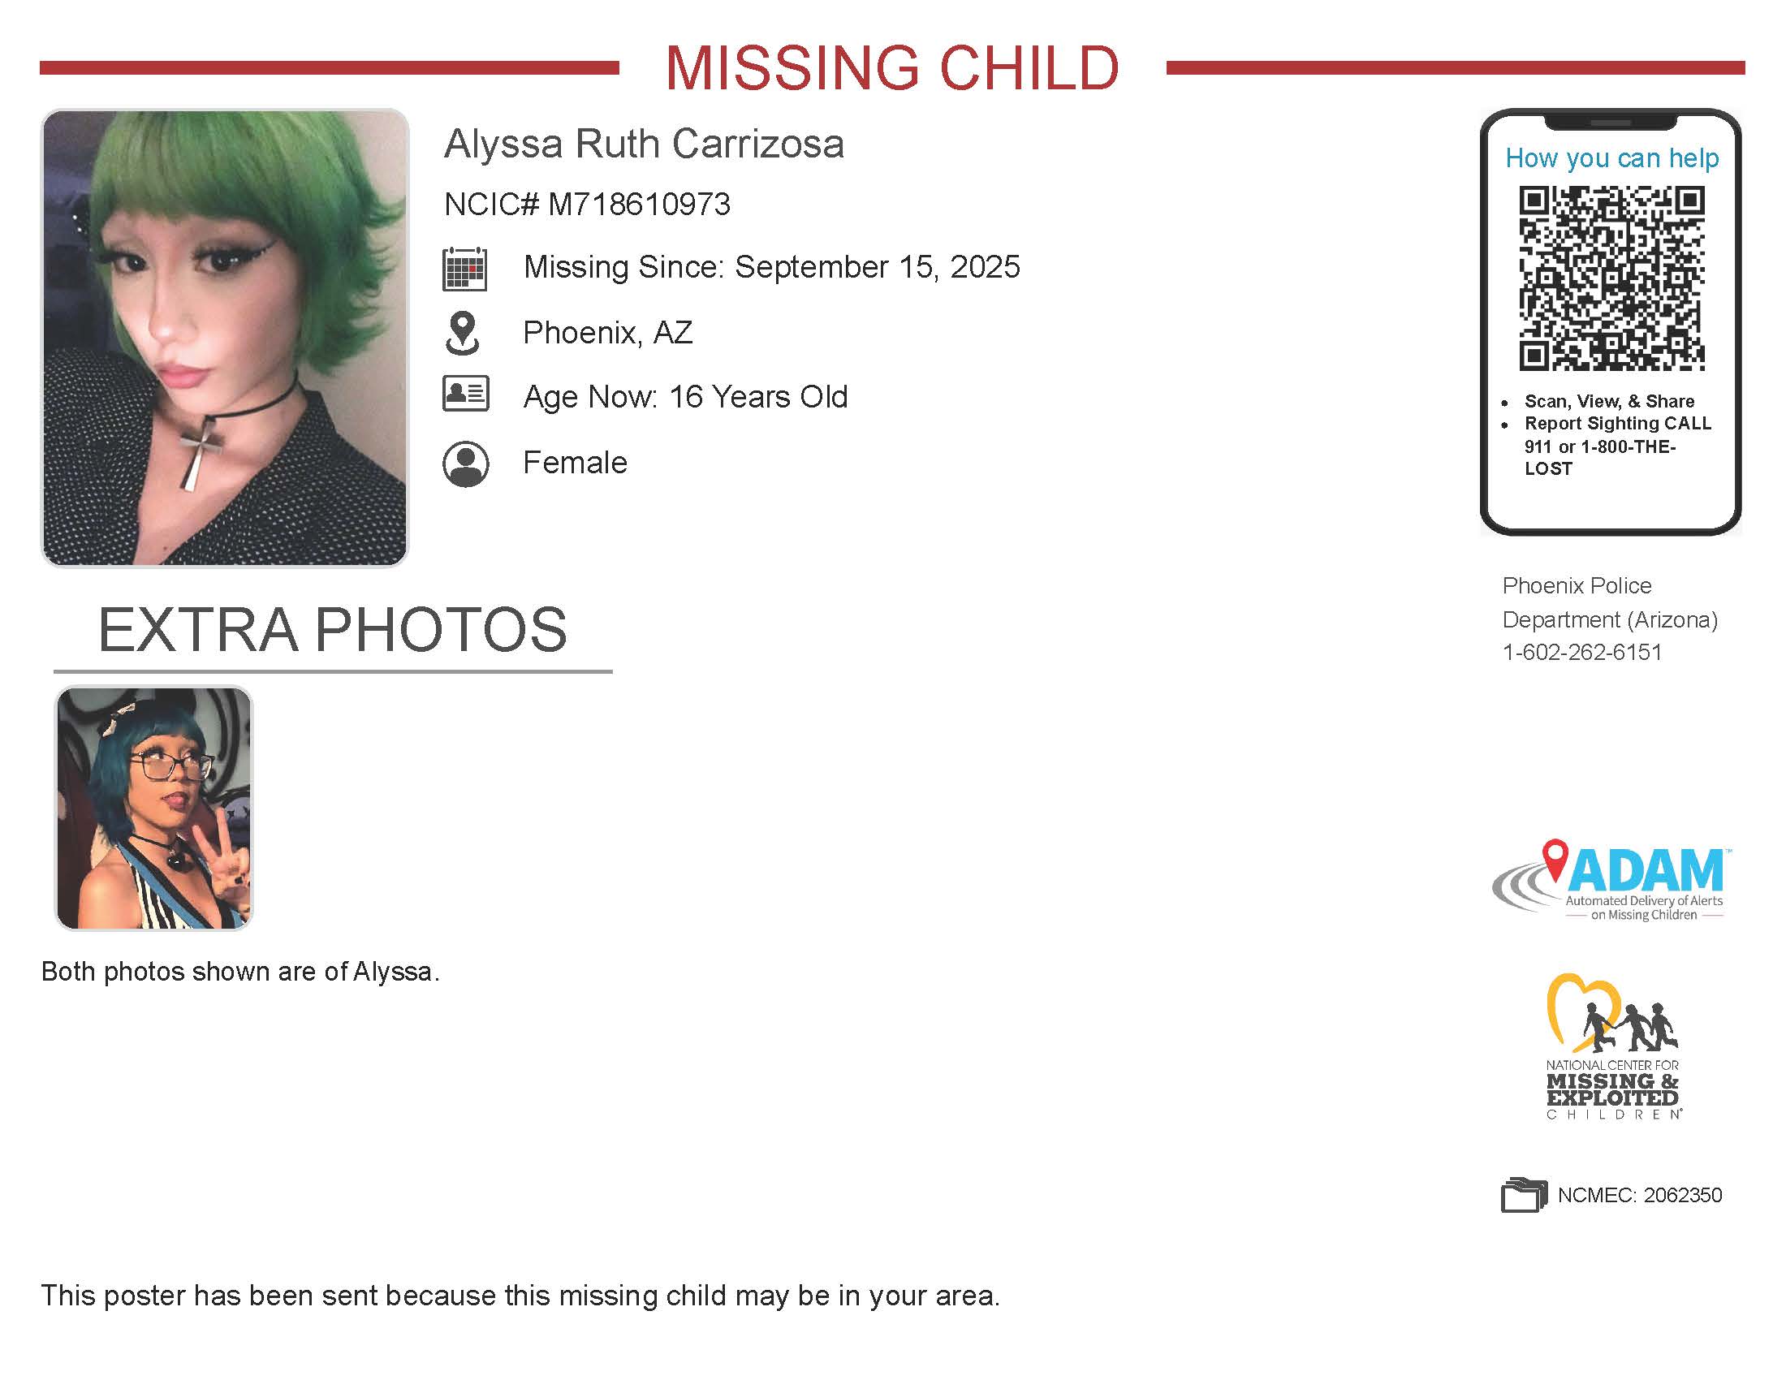Click the National Center for Missing & Exploited Children logo
1786x1380 pixels.
(x=1611, y=1046)
